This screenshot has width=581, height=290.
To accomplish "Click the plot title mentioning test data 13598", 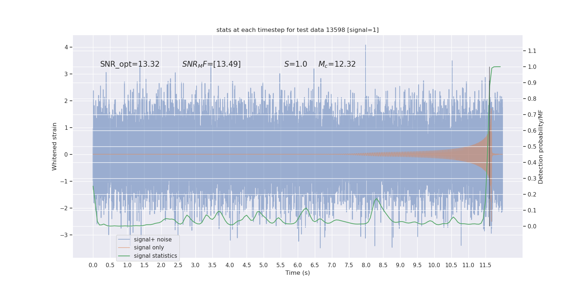I will (297, 30).
